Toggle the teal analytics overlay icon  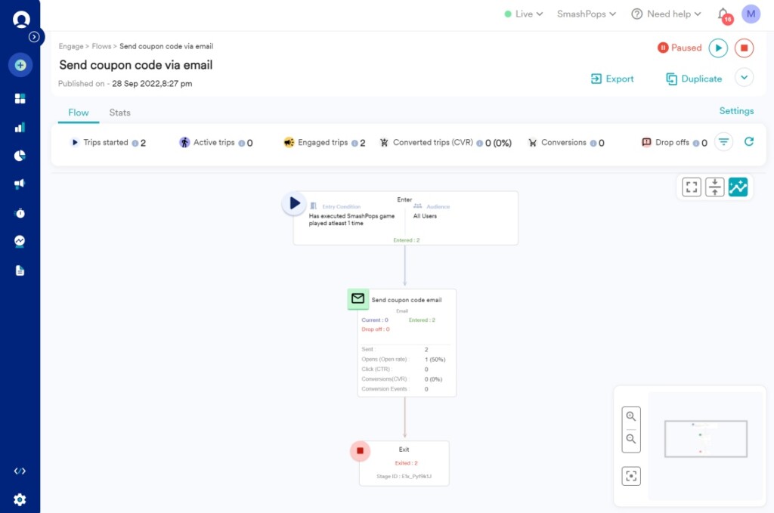pos(738,187)
